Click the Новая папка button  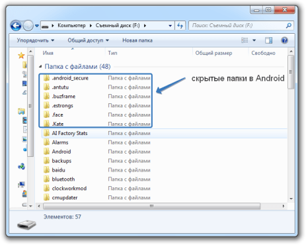tap(137, 40)
